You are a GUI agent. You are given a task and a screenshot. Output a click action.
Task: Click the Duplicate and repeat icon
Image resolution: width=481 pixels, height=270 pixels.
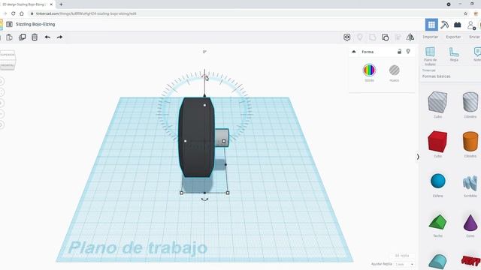coord(23,37)
